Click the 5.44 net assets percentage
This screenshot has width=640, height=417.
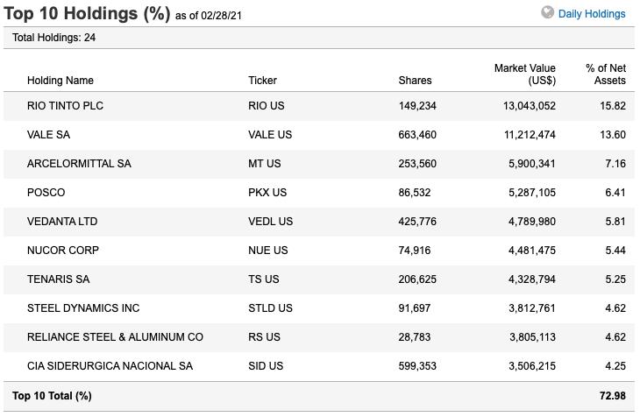(615, 251)
